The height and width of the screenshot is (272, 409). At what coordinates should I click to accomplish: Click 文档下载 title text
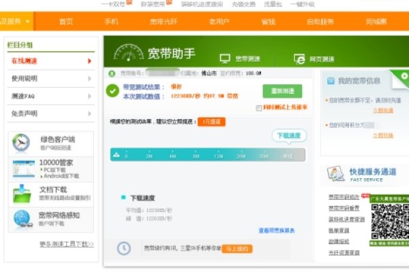(53, 190)
